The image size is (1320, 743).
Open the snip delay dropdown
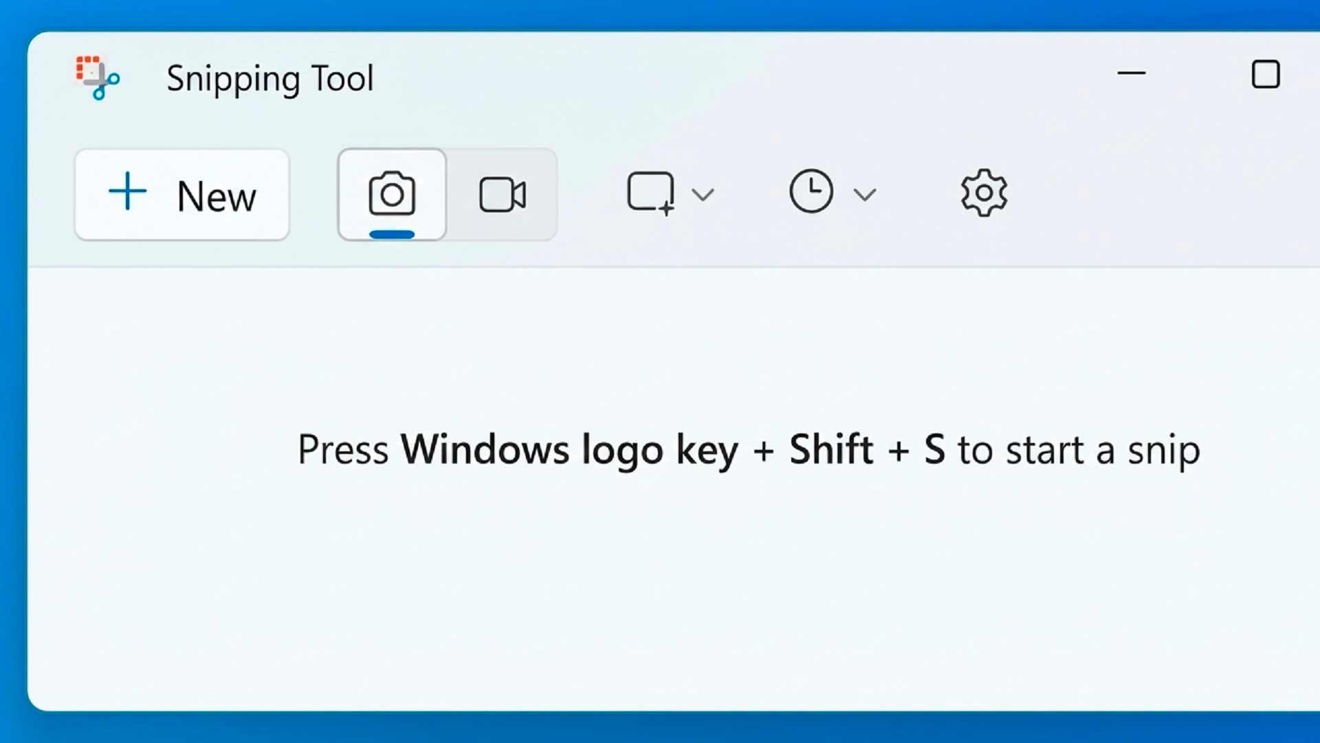tap(864, 195)
